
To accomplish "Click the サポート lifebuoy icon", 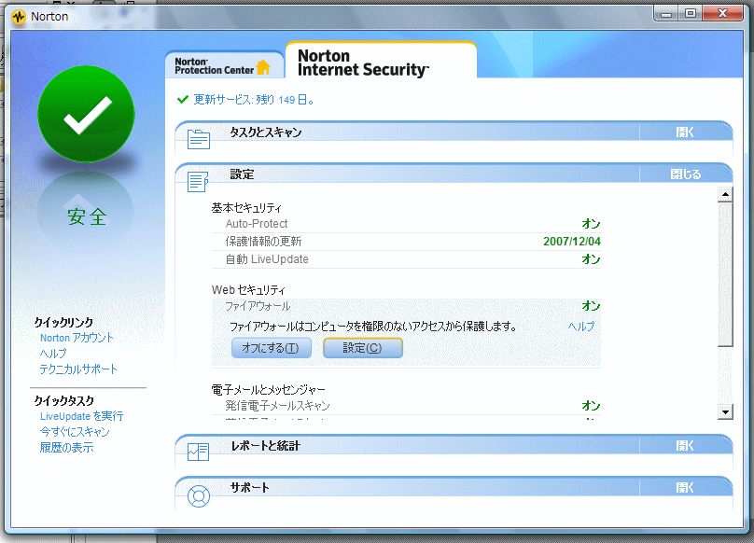I will [199, 495].
